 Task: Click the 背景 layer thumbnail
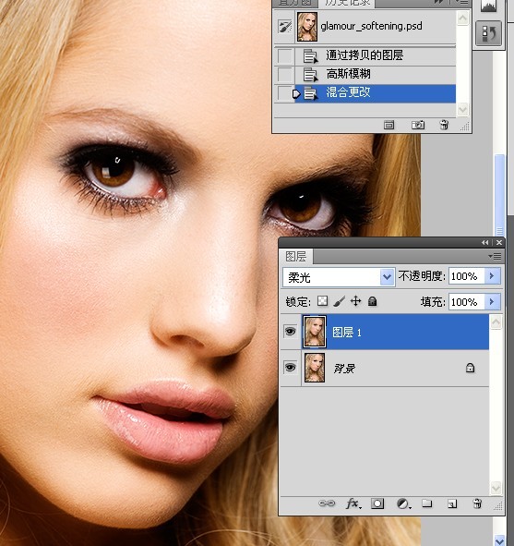tap(315, 368)
